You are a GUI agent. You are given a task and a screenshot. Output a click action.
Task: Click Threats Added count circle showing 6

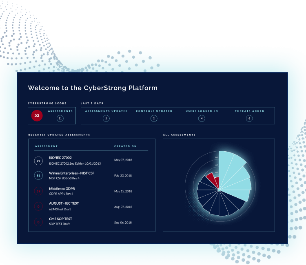249,118
